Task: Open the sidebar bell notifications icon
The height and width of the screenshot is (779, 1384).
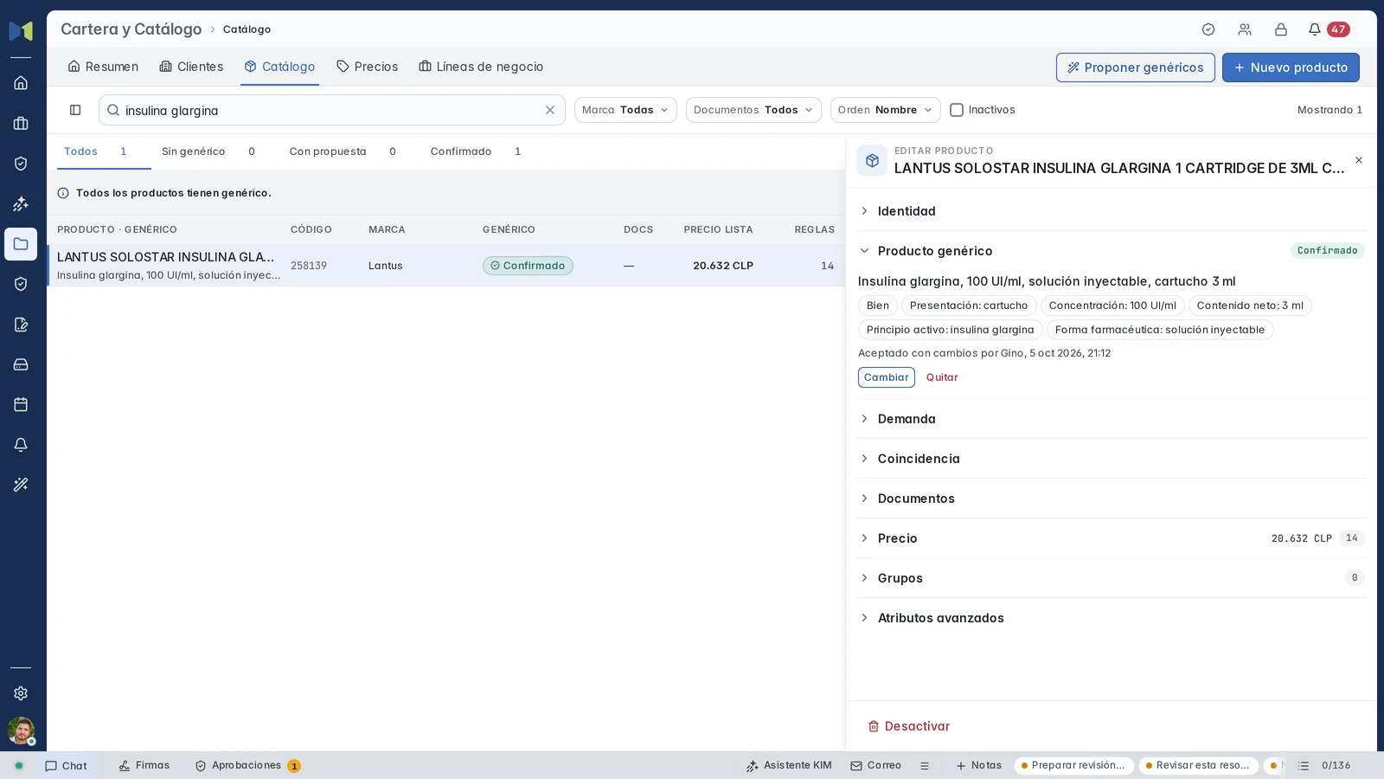Action: (21, 445)
